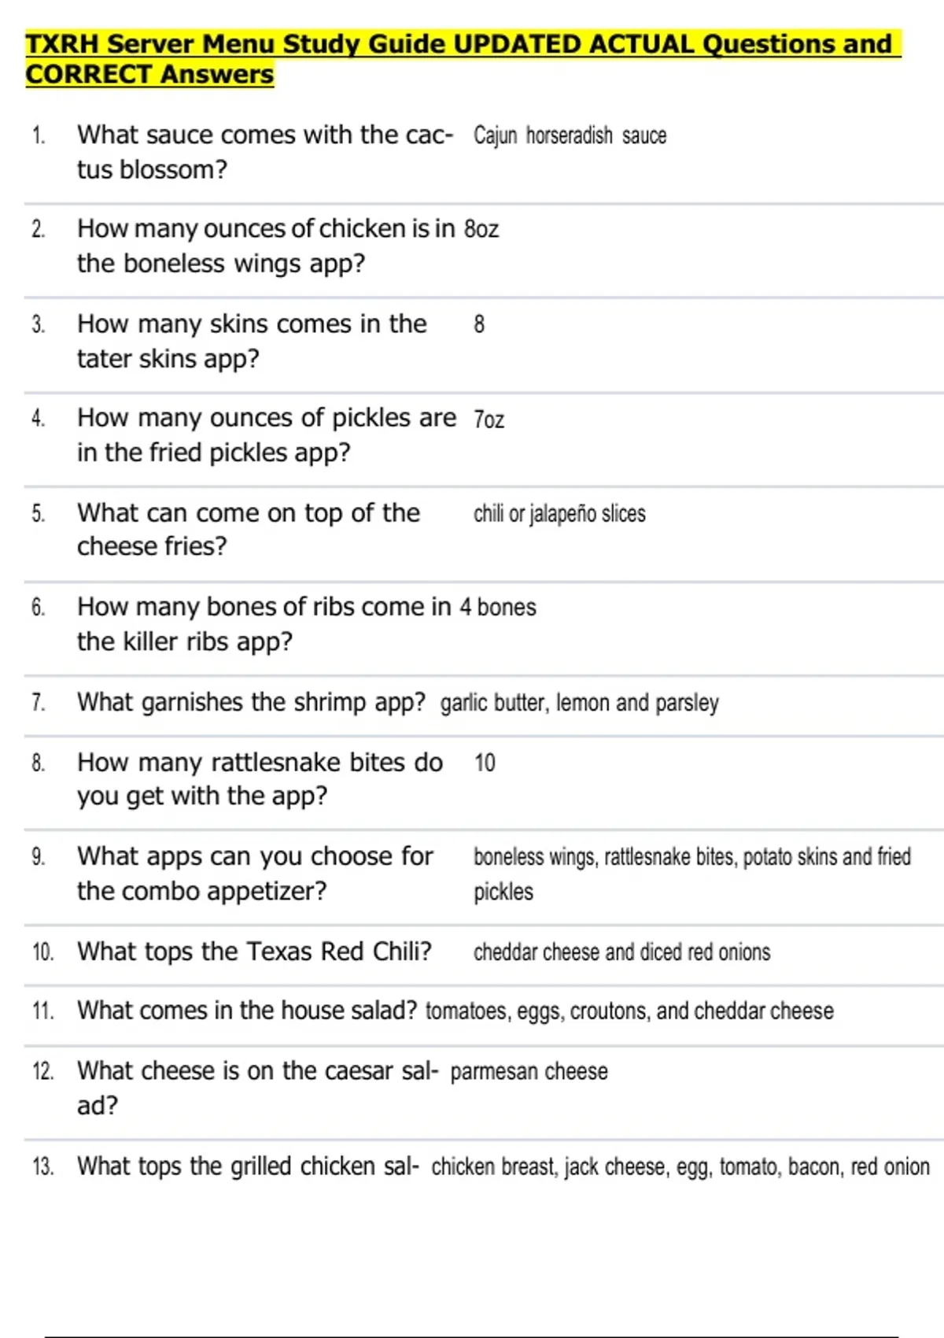This screenshot has height=1338, width=944.
Task: Click the cheese fries toppings question
Action: pyautogui.click(x=248, y=529)
